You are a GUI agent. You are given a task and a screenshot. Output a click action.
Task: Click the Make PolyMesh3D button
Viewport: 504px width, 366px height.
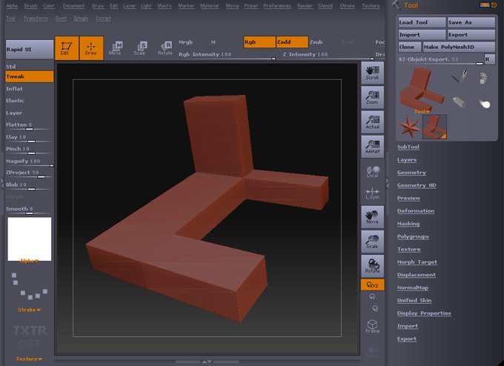(457, 47)
